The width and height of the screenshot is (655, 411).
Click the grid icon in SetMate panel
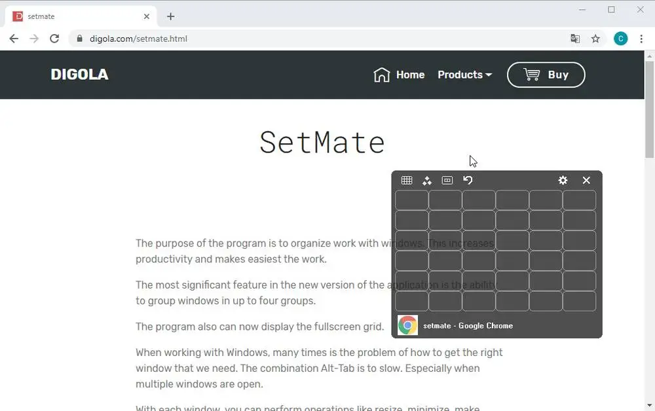click(x=407, y=181)
